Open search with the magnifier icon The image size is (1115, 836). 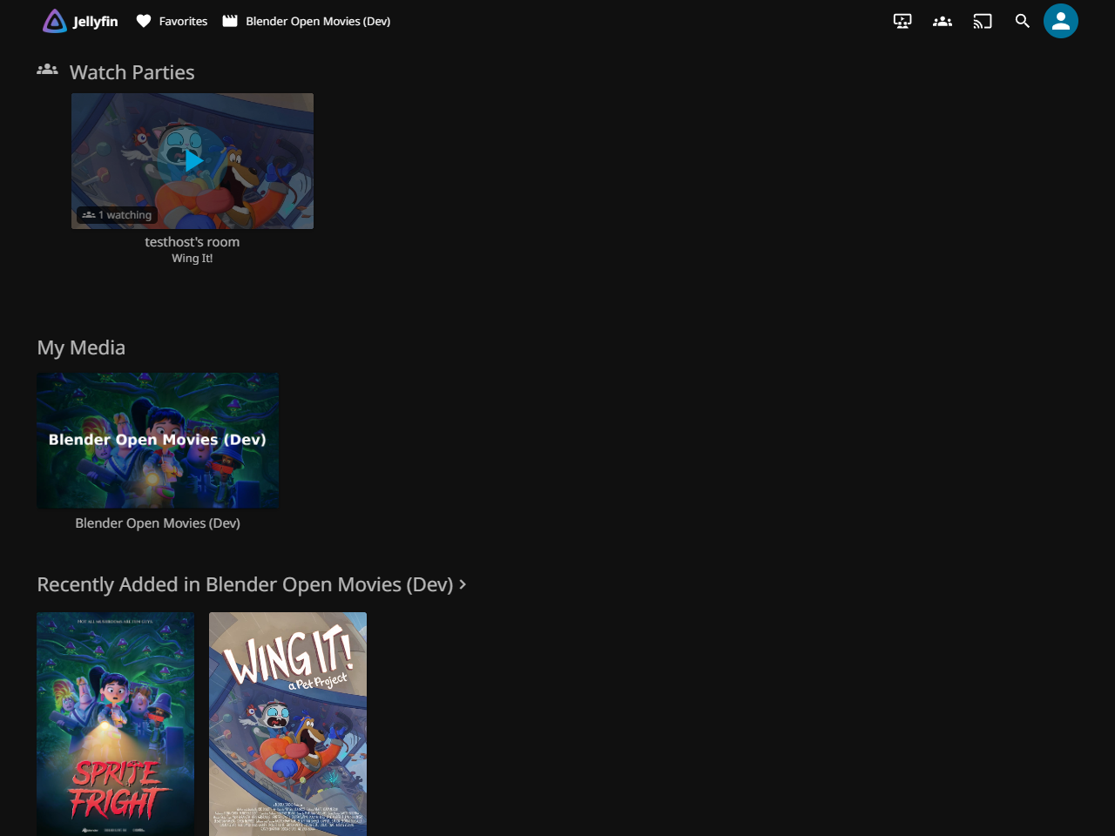tap(1023, 21)
